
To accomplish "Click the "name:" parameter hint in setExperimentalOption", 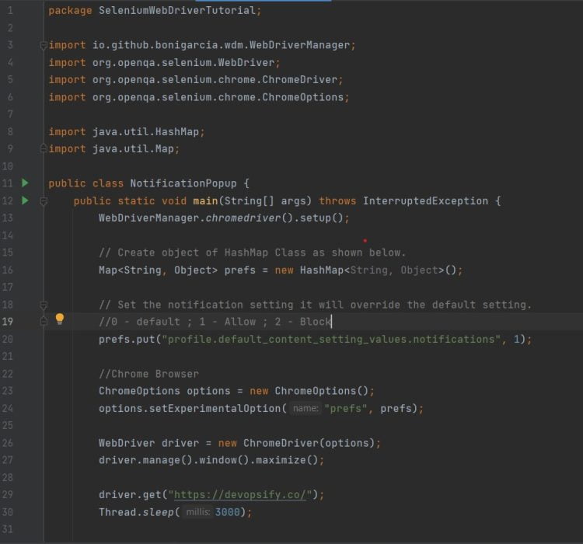I will (x=305, y=409).
